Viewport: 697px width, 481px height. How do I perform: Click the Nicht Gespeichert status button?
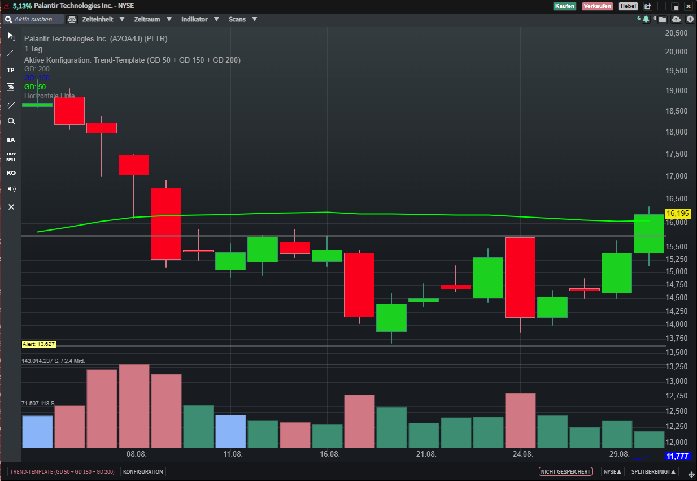pos(565,471)
